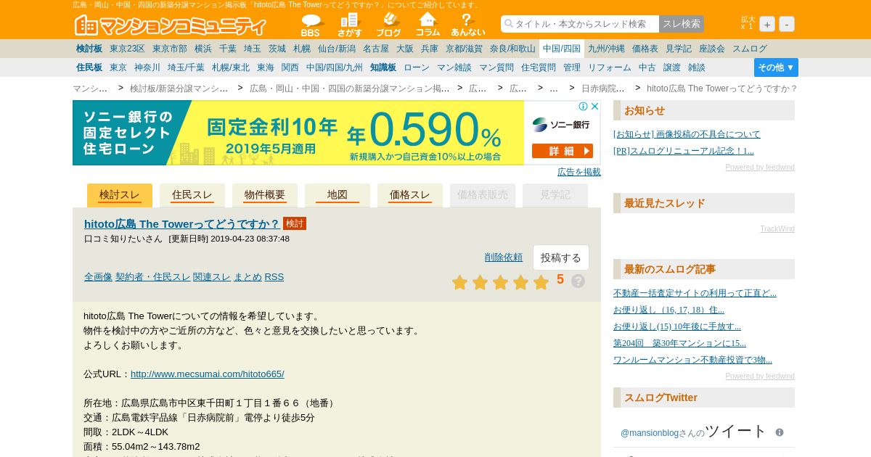Open the official URL mecsumai link
871x457 pixels.
coord(208,374)
